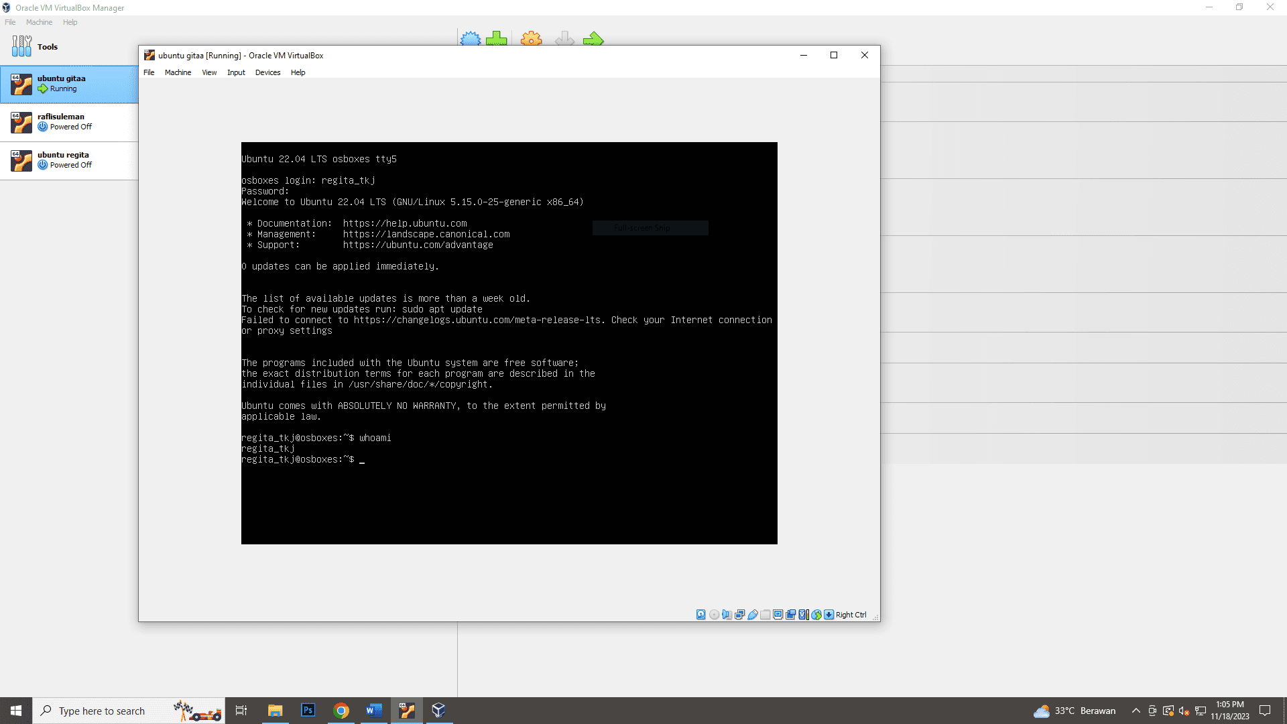Screen dimensions: 1287x724
Task: Click the recording indicator icon in VM status bar
Action: [x=791, y=615]
